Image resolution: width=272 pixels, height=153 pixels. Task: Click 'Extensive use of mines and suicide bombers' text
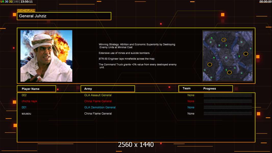(x=124, y=53)
